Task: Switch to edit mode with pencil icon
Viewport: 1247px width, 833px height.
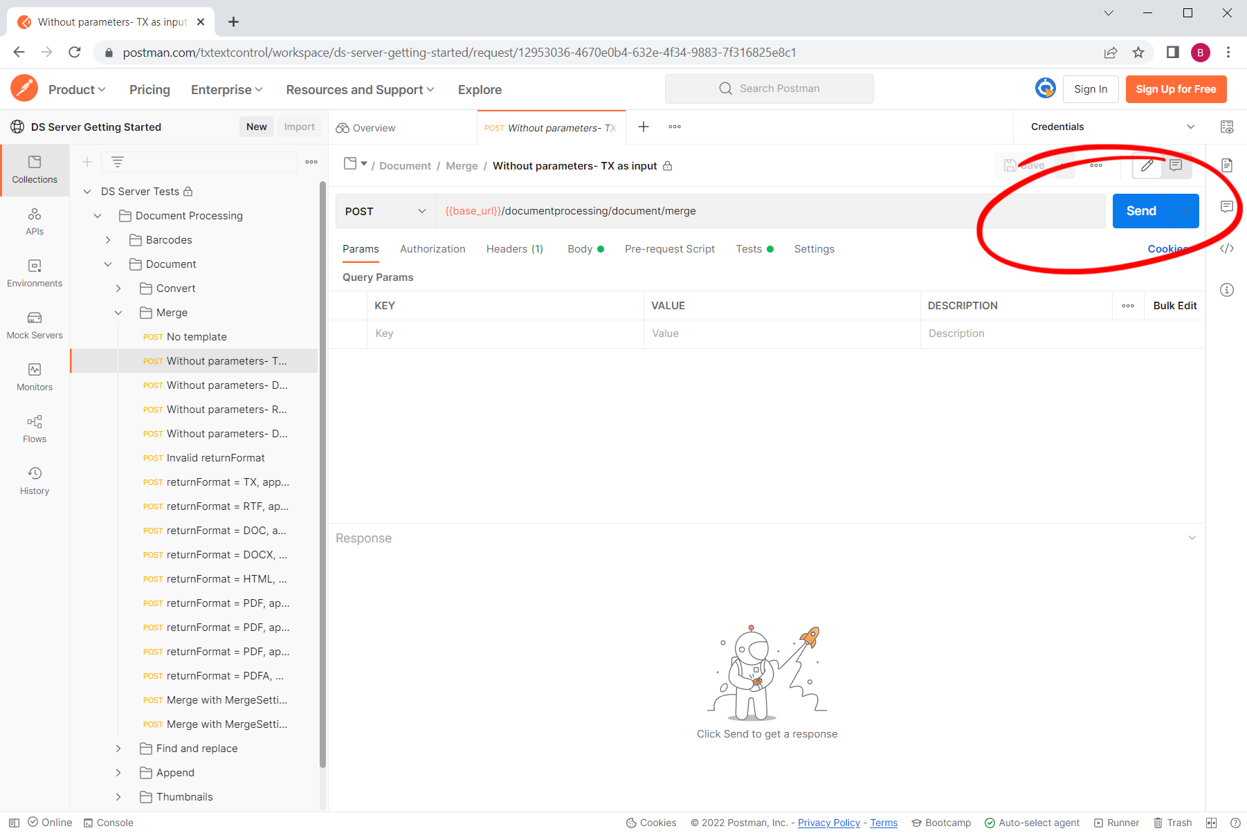Action: tap(1147, 165)
